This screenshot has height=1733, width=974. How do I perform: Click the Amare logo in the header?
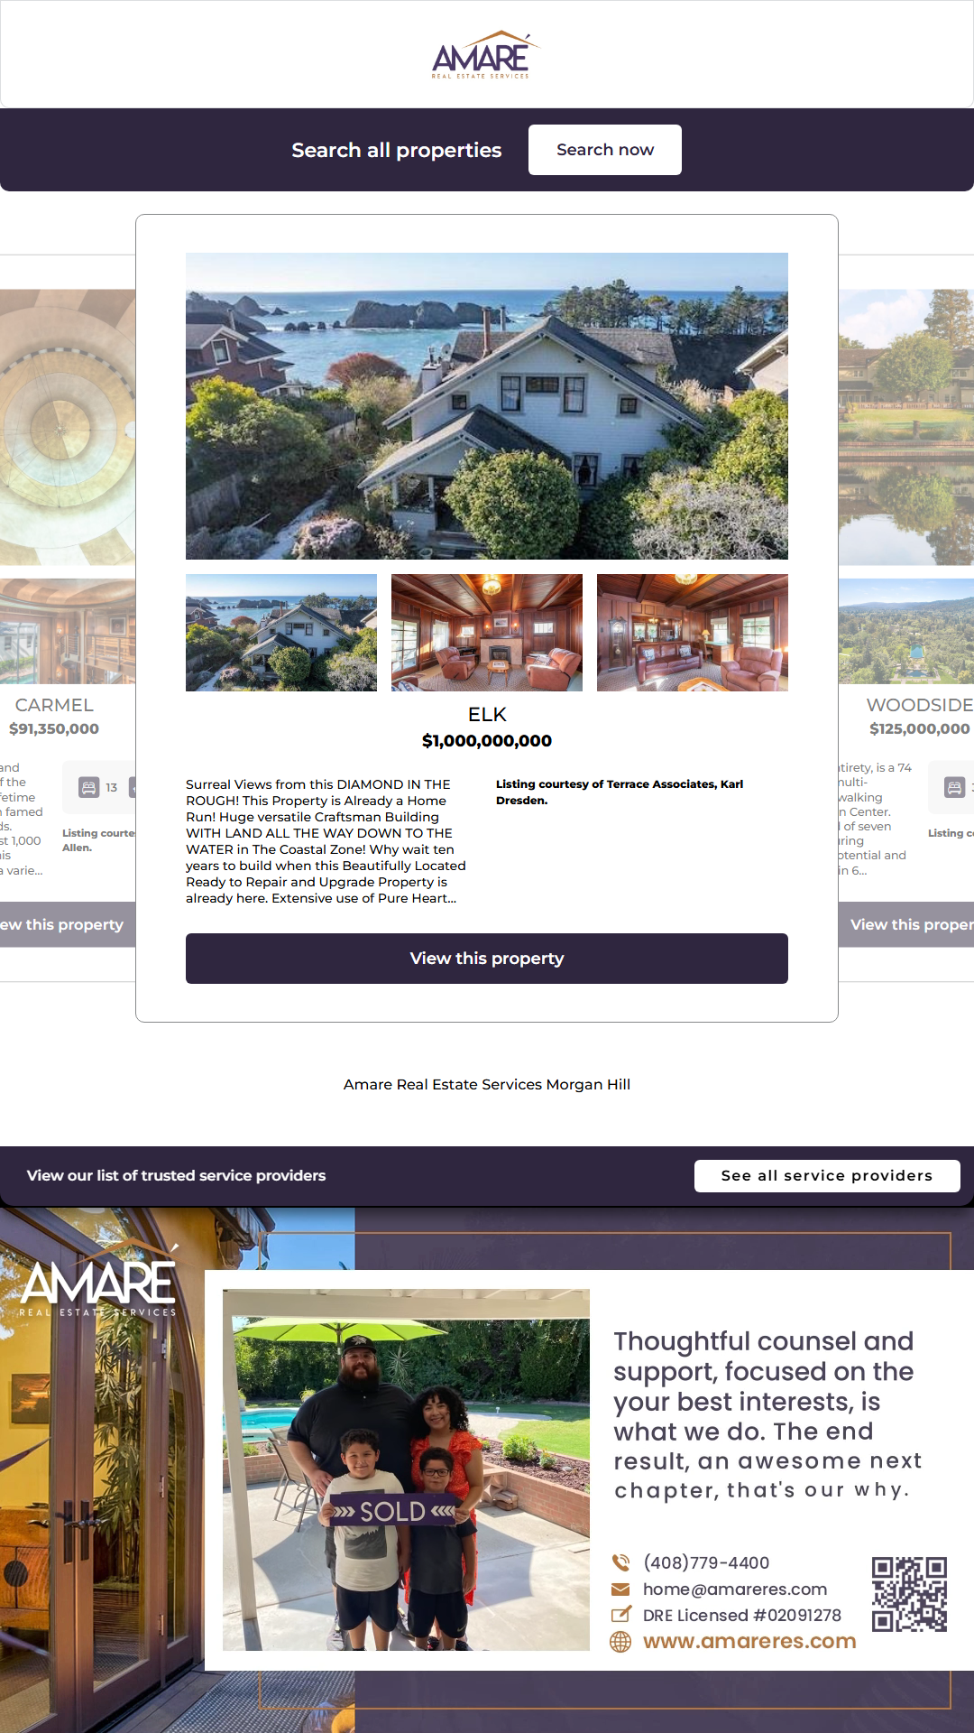point(486,56)
